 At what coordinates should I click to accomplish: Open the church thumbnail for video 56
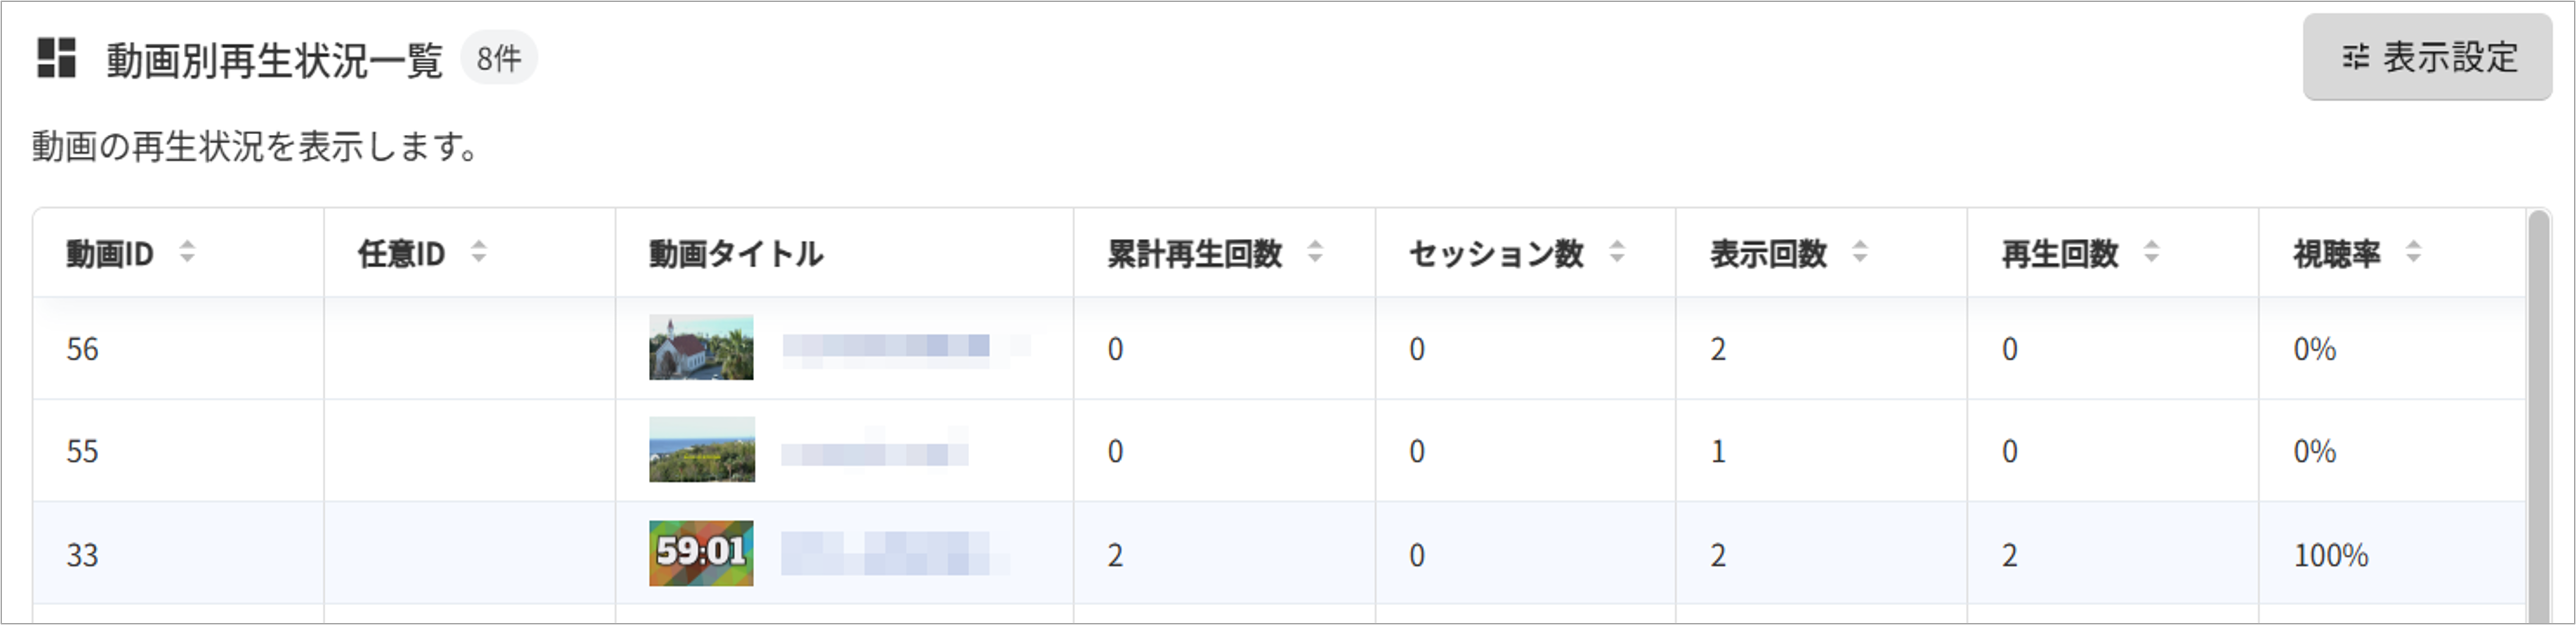click(x=701, y=347)
